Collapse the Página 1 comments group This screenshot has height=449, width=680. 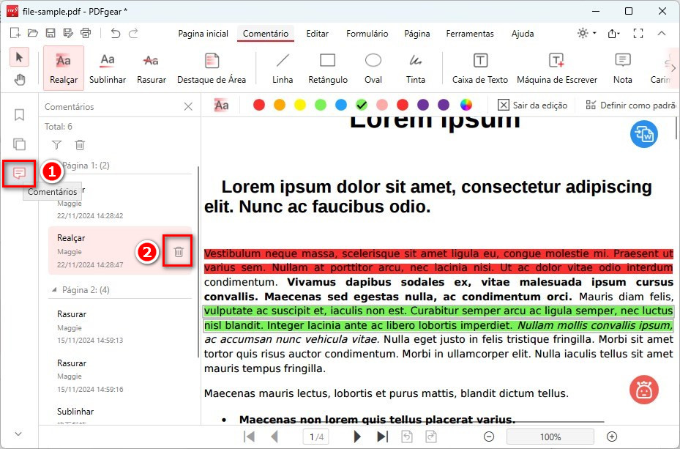[x=55, y=165]
